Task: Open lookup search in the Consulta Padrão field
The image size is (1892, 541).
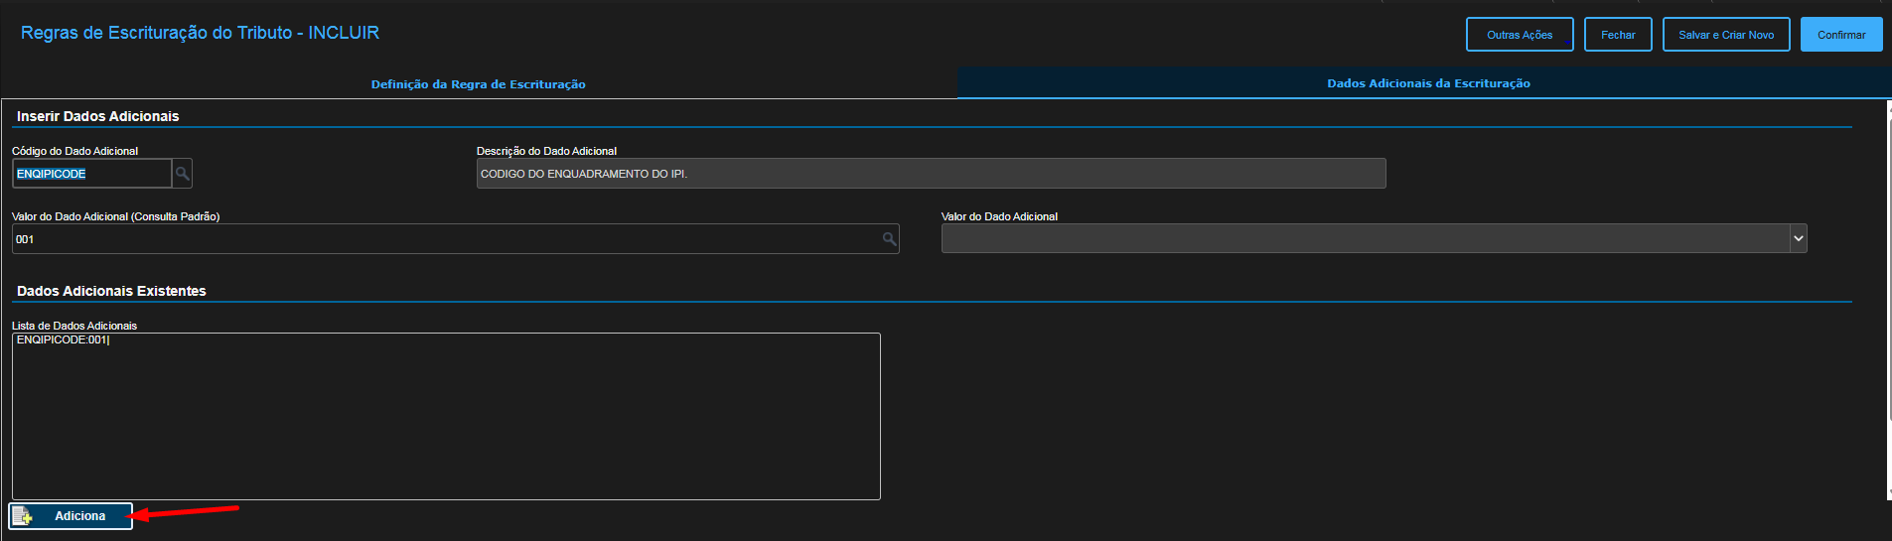Action: click(889, 239)
